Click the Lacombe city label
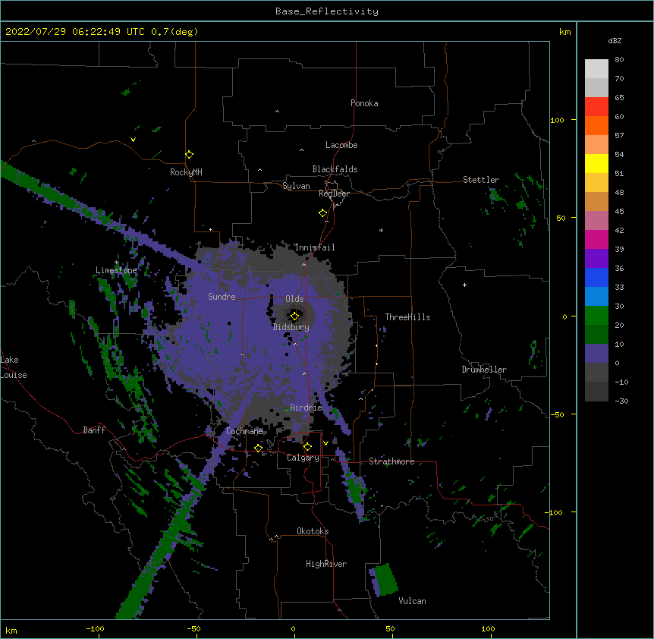Viewport: 654px width, 639px height. (341, 145)
